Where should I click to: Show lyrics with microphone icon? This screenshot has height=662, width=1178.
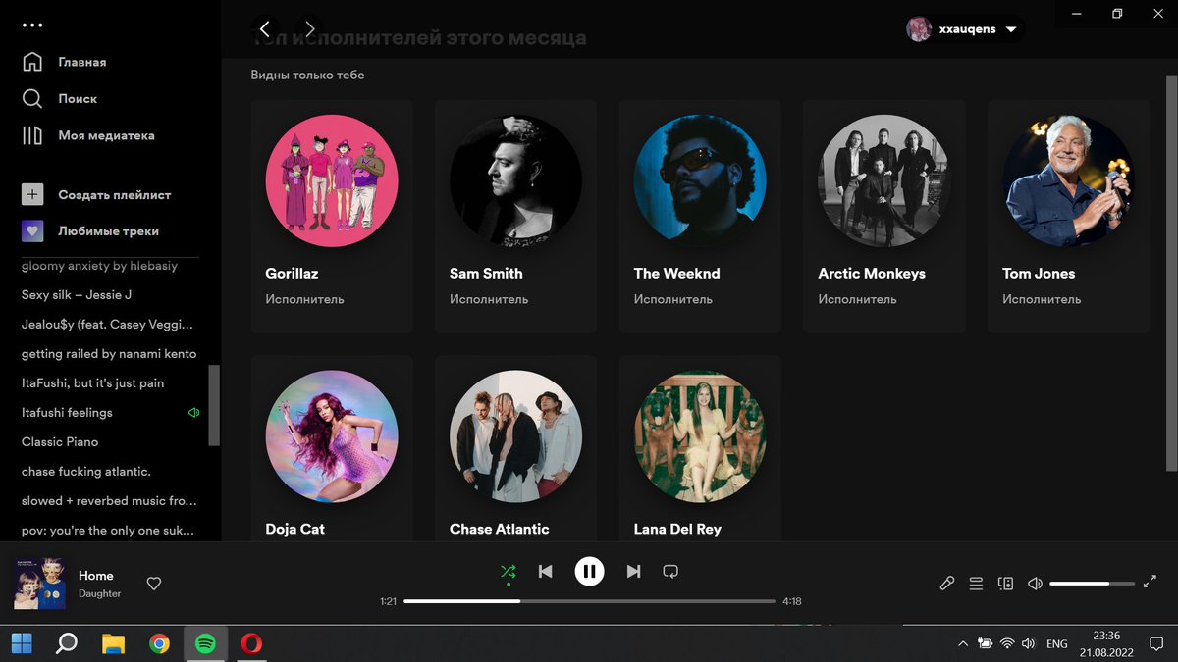(947, 584)
